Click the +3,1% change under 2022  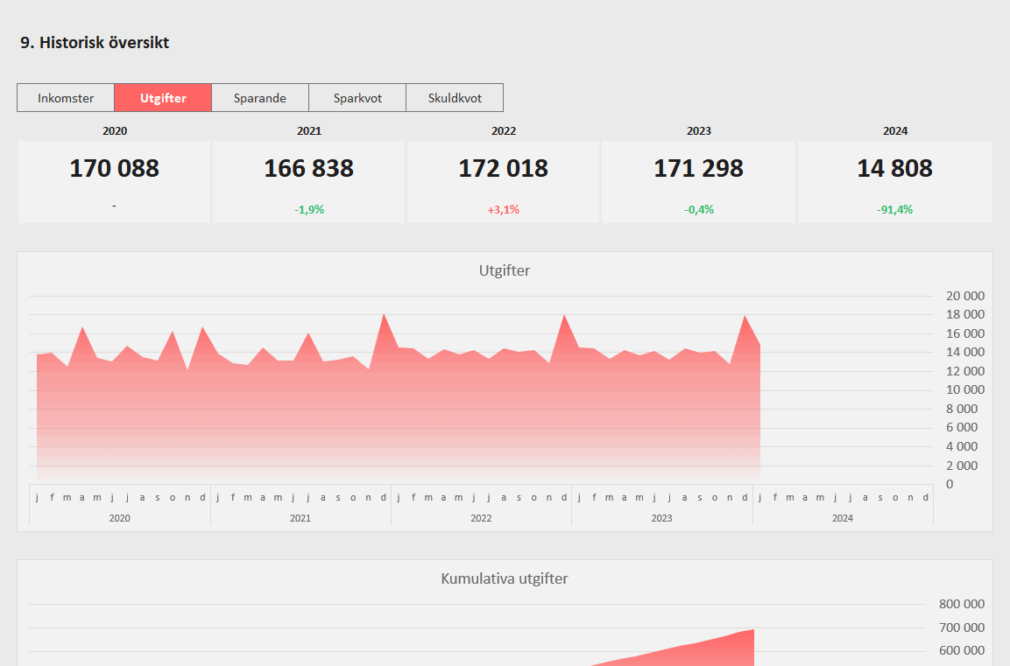[503, 210]
